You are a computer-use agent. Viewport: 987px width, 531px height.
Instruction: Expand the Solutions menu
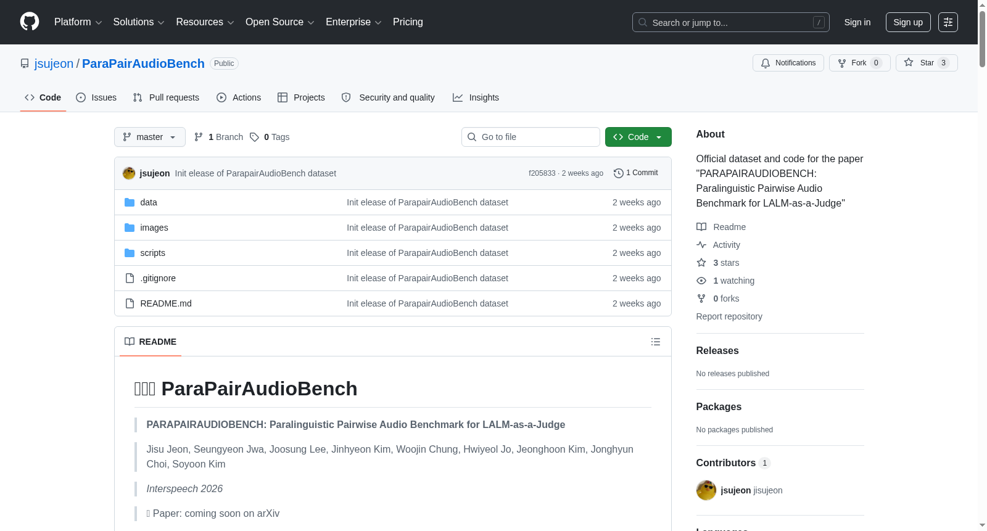pyautogui.click(x=139, y=22)
